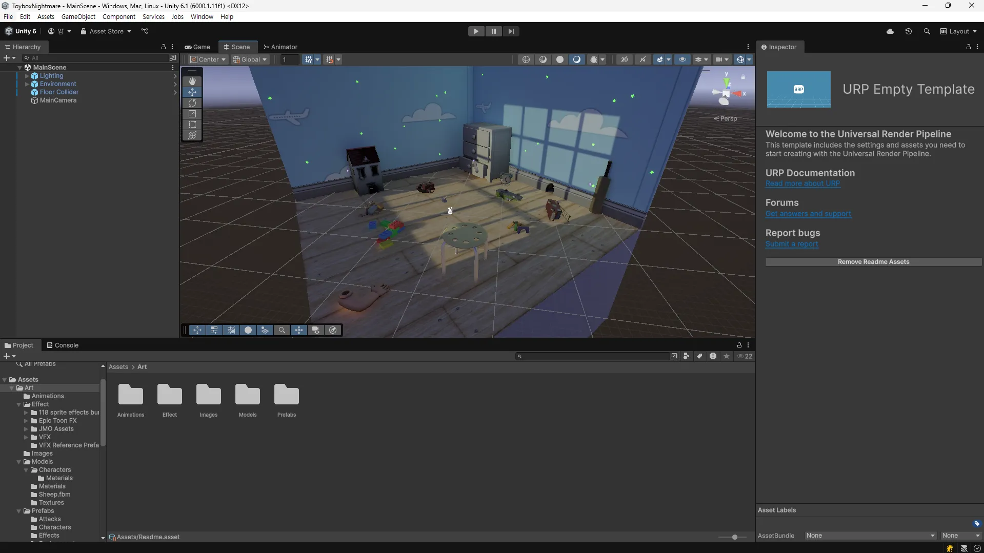Open Get answers and support link
Image resolution: width=984 pixels, height=553 pixels.
coord(808,214)
